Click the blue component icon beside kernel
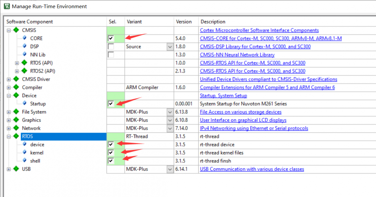Image resolution: width=376 pixels, height=197 pixels. pyautogui.click(x=24, y=152)
